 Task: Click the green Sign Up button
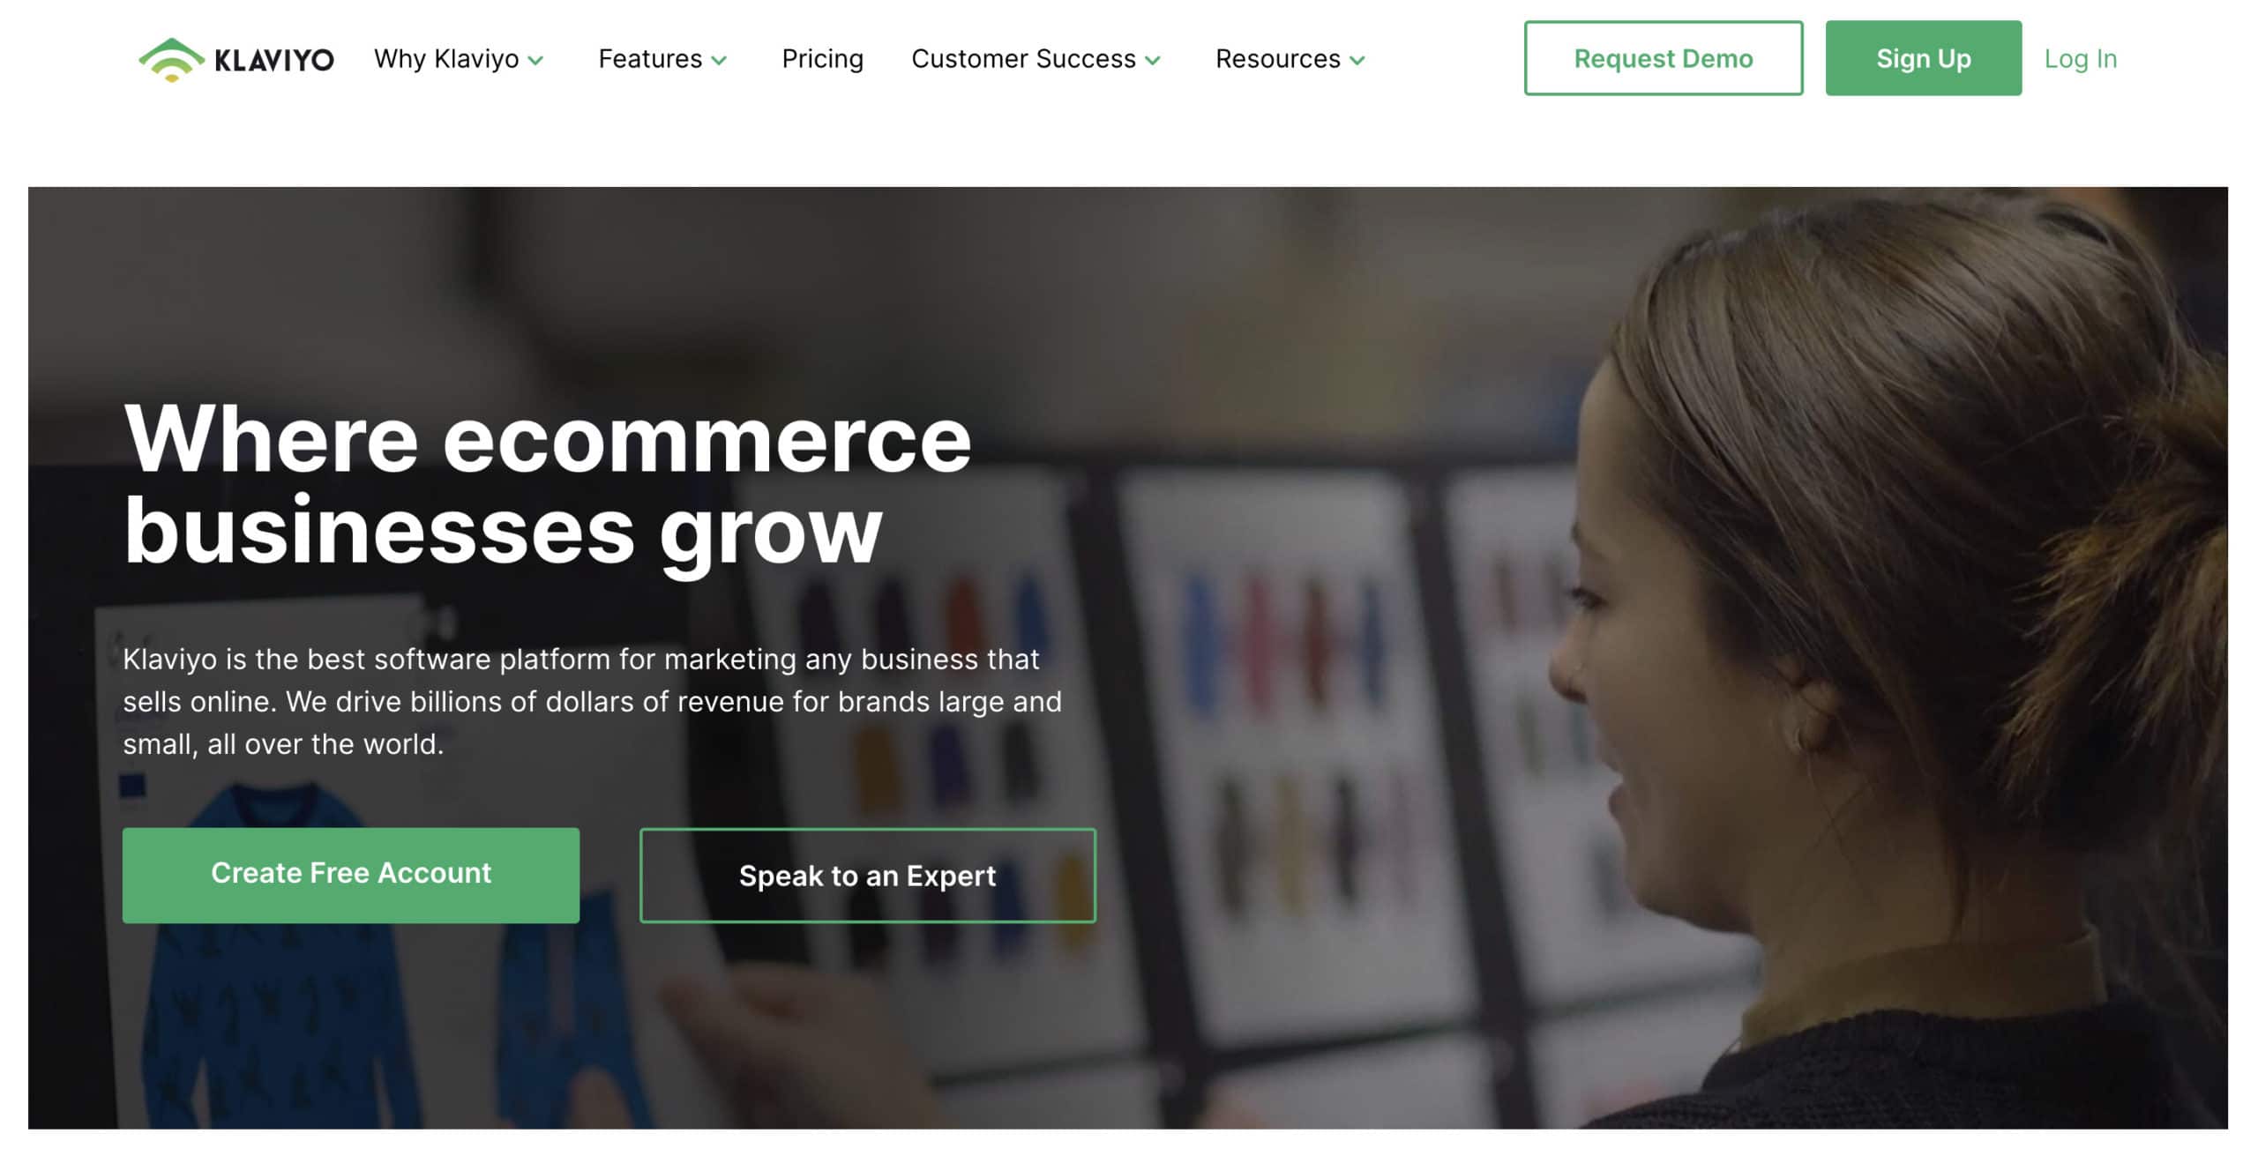pos(1924,58)
